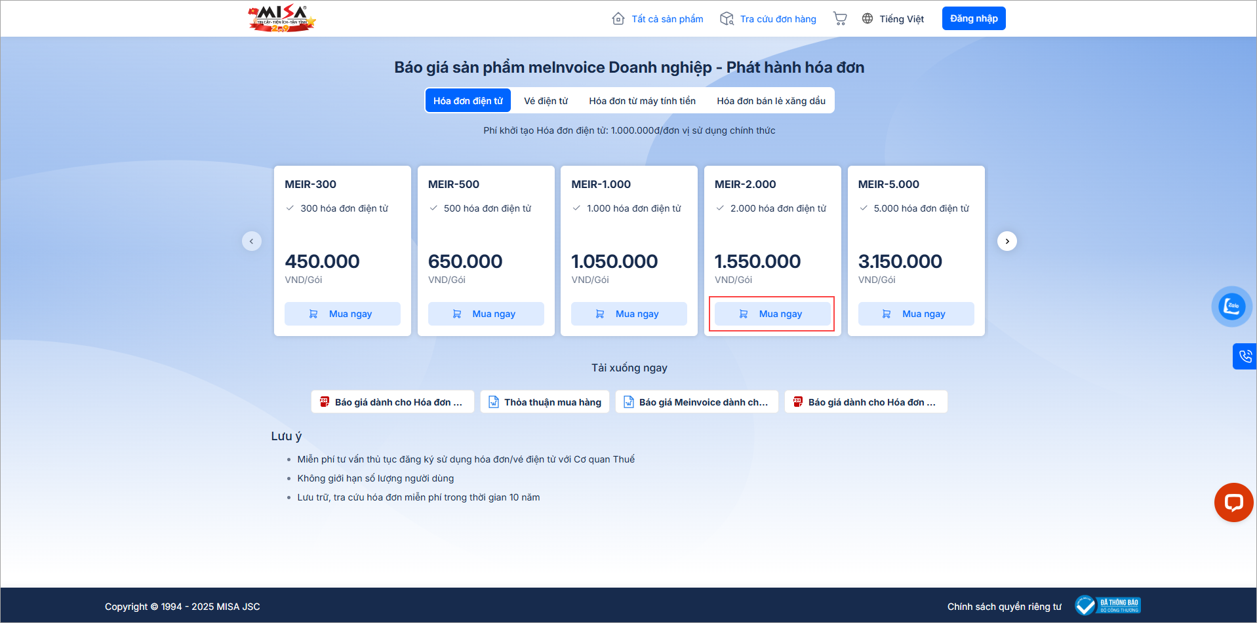Switch to the Vé điện tử tab

click(546, 100)
